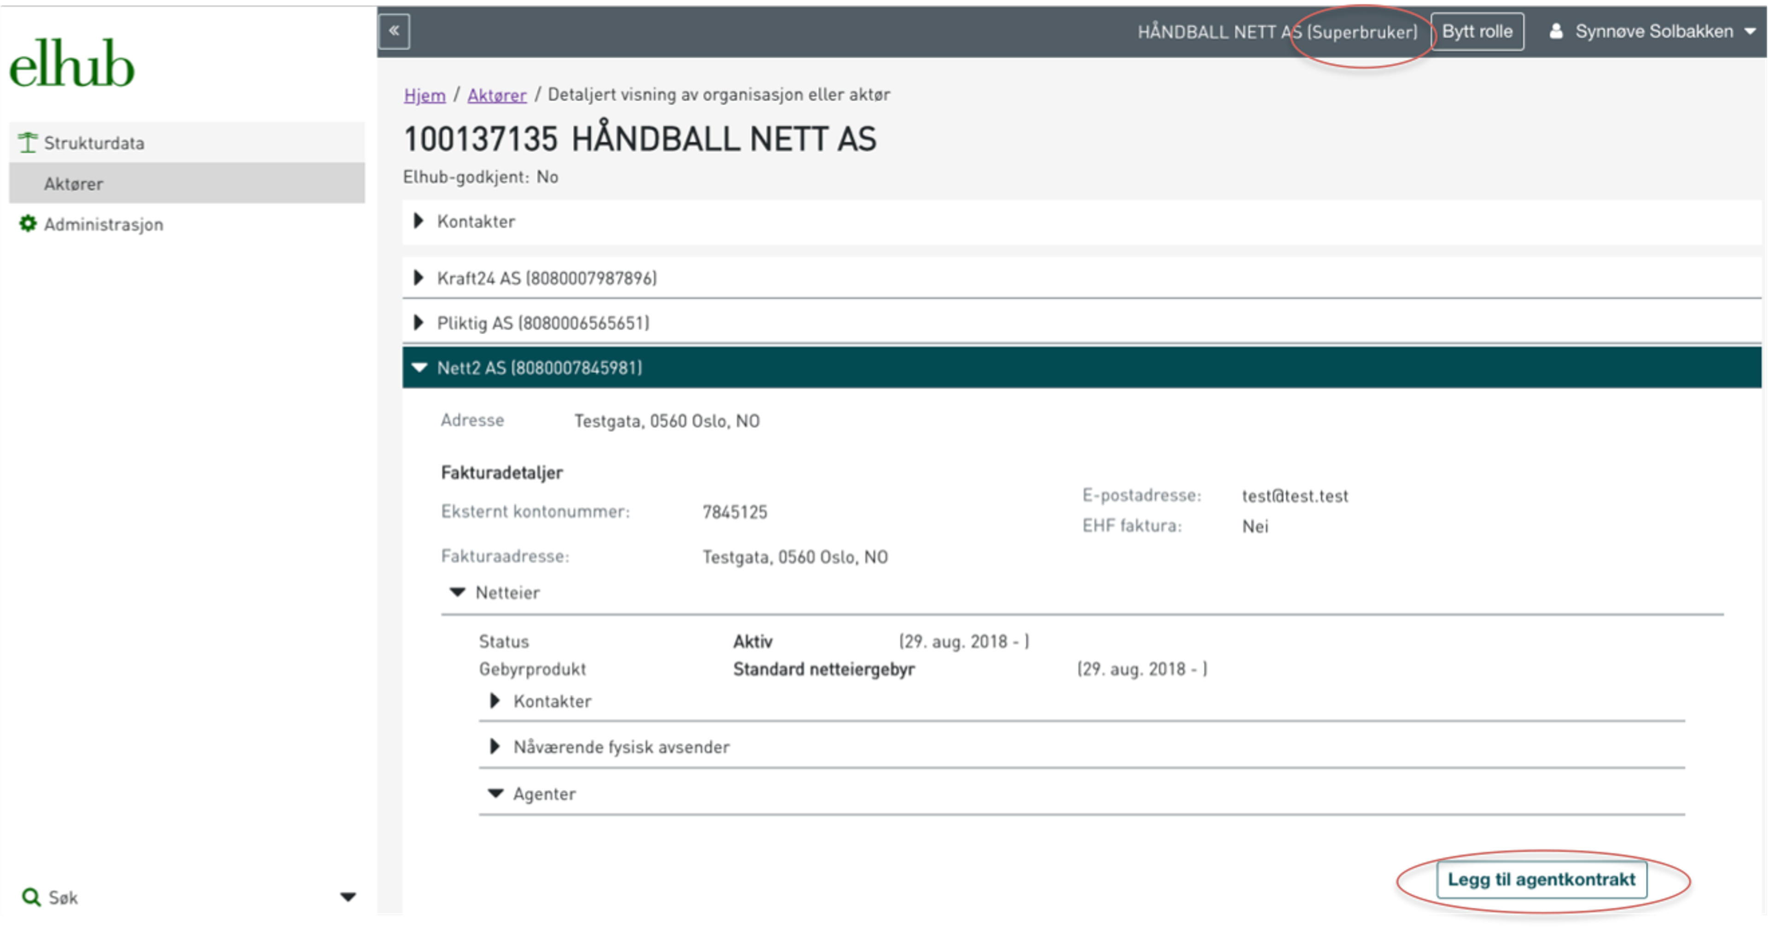Open the Synnøve Solbakken user dropdown
This screenshot has width=1768, height=928.
tap(1654, 32)
